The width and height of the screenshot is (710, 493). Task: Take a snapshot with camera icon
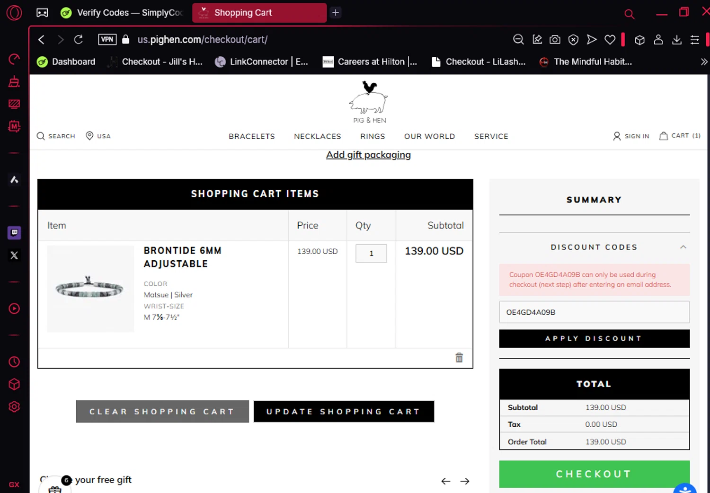click(x=555, y=40)
